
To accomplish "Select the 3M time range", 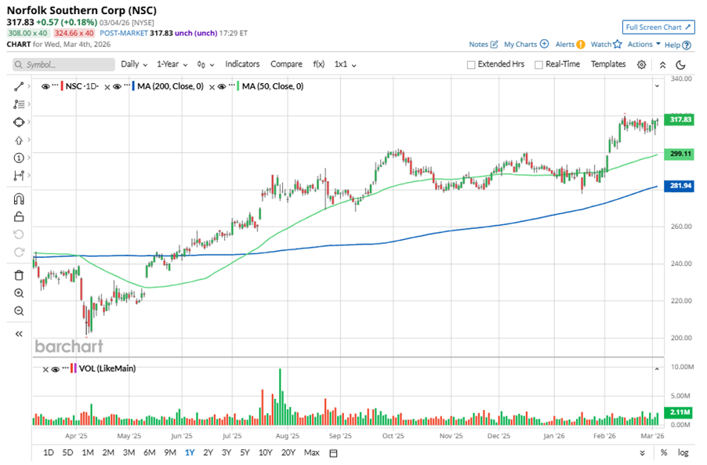I will 129,452.
